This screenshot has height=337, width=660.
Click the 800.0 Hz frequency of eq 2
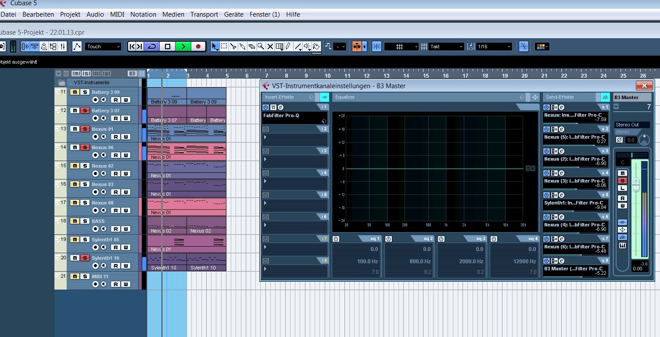tap(420, 261)
